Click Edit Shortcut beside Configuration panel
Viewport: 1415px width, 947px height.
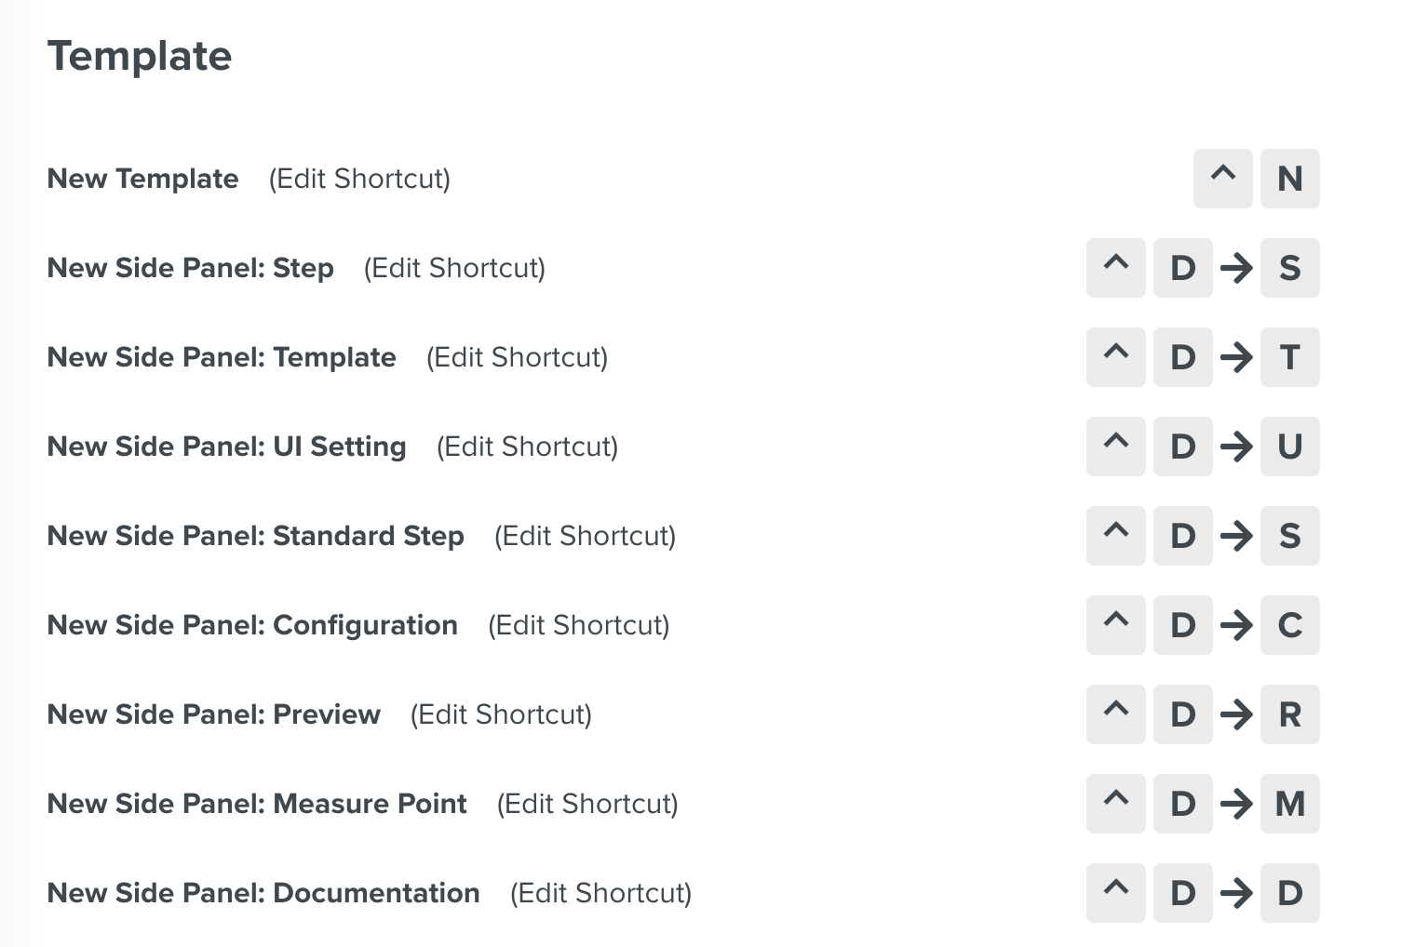click(578, 625)
